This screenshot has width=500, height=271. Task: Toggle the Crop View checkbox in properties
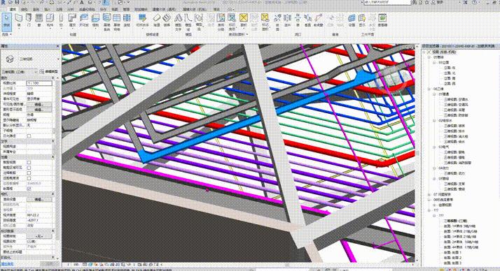pyautogui.click(x=29, y=162)
